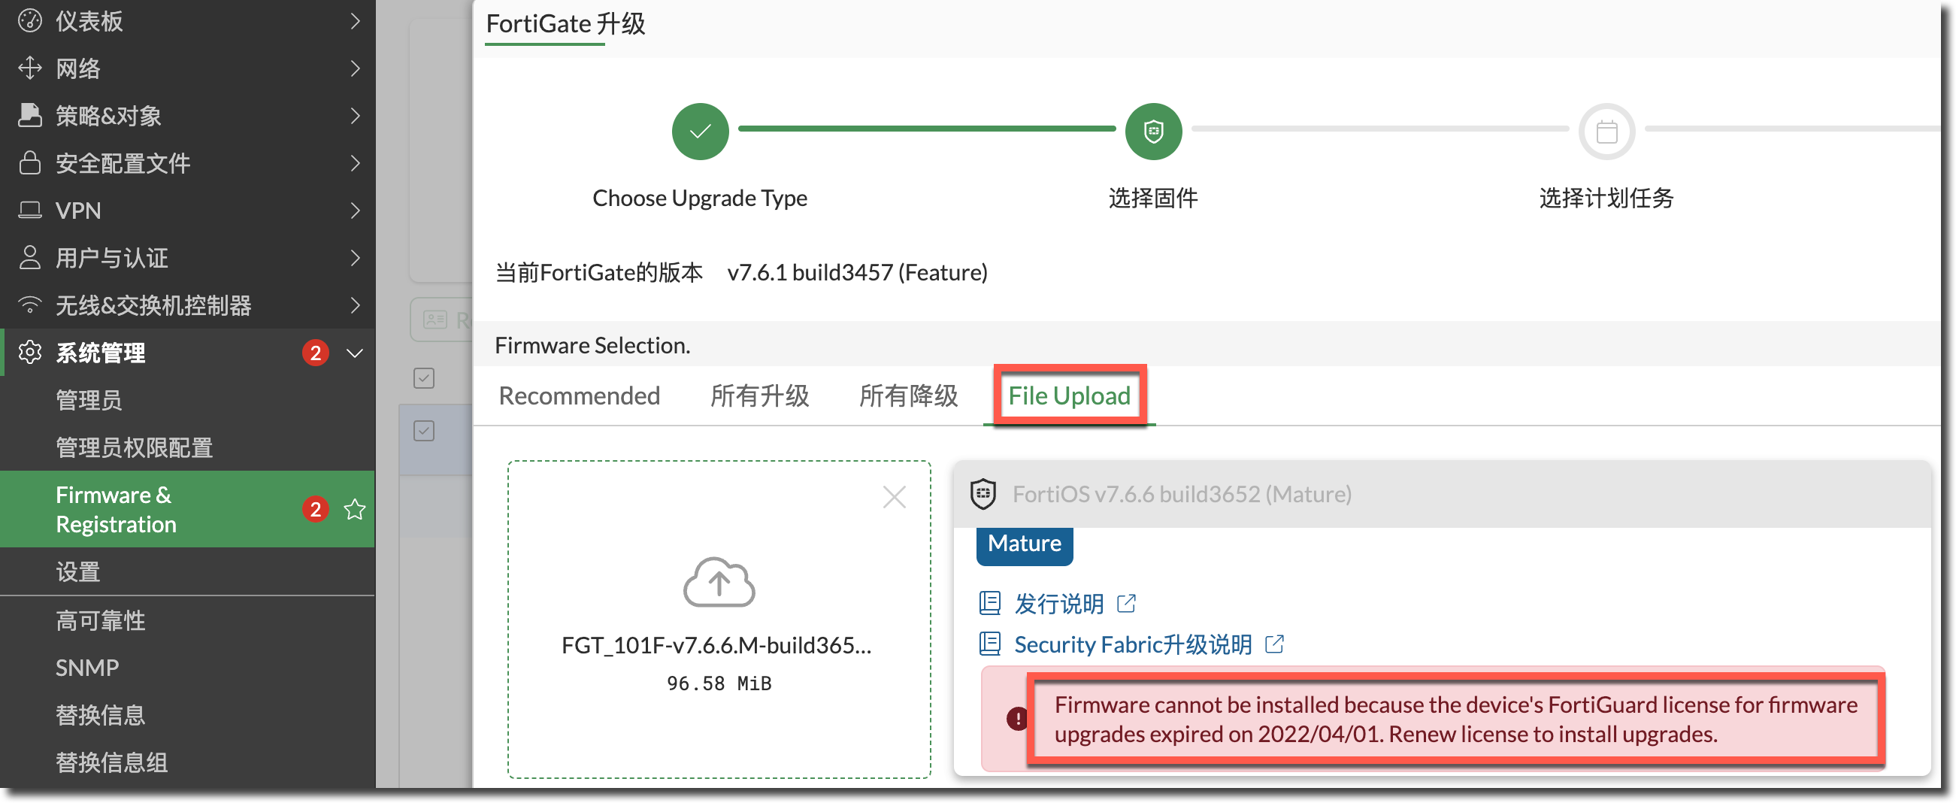Expand the 网络 menu section
1956x803 pixels.
355,68
